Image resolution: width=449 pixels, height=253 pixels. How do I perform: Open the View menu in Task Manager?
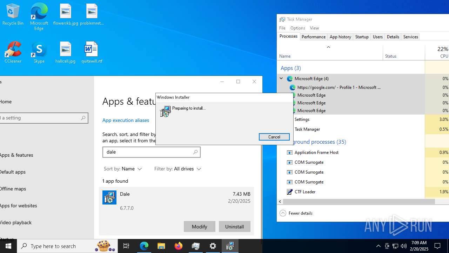[x=314, y=28]
